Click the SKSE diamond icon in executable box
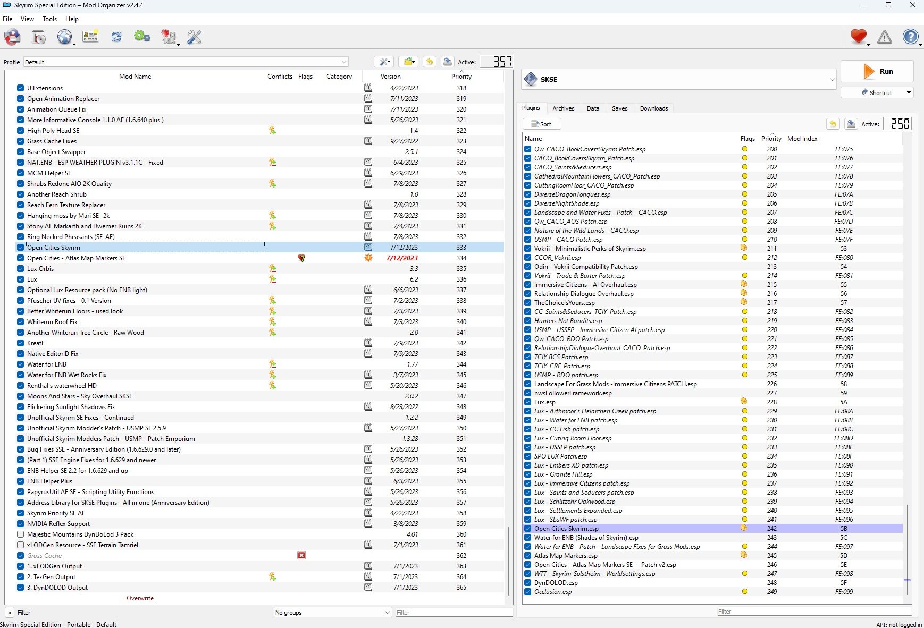Screen dimensions: 924x628 [x=531, y=79]
